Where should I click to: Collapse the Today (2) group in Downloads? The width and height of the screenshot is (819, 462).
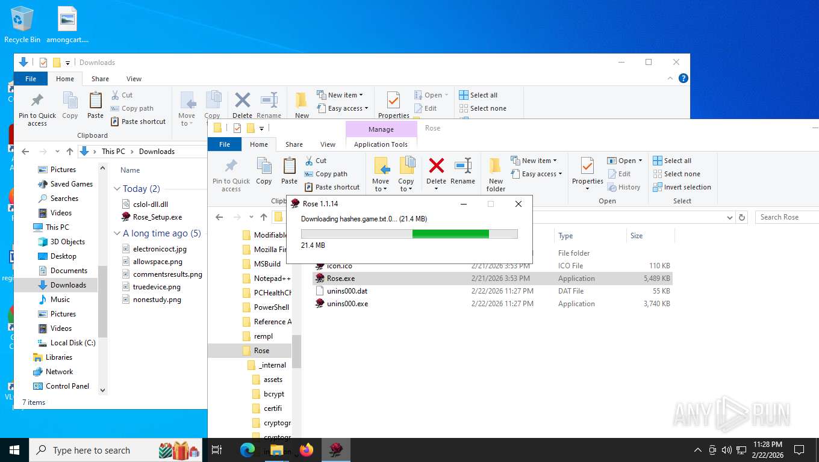[x=117, y=189]
